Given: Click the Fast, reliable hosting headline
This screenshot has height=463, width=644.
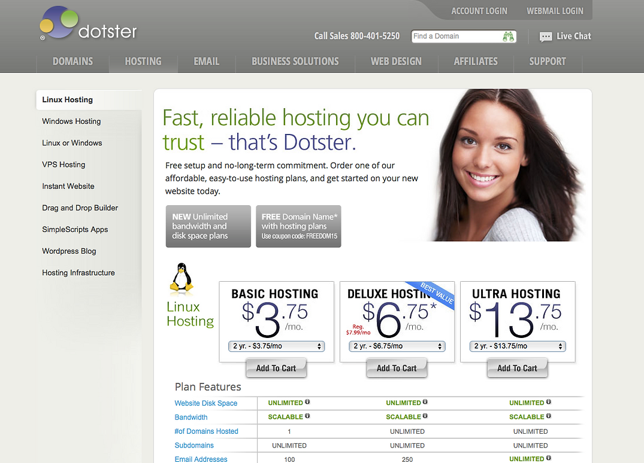Looking at the screenshot, I should point(296,130).
